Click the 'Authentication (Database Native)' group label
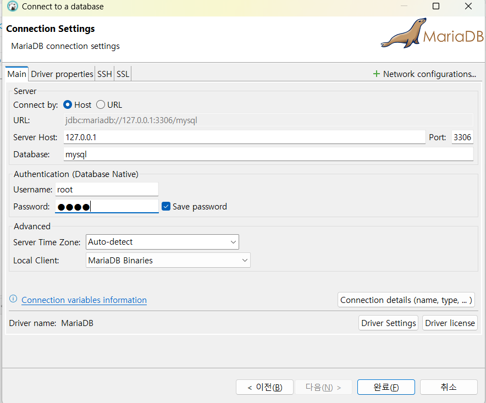The image size is (486, 403). (76, 174)
